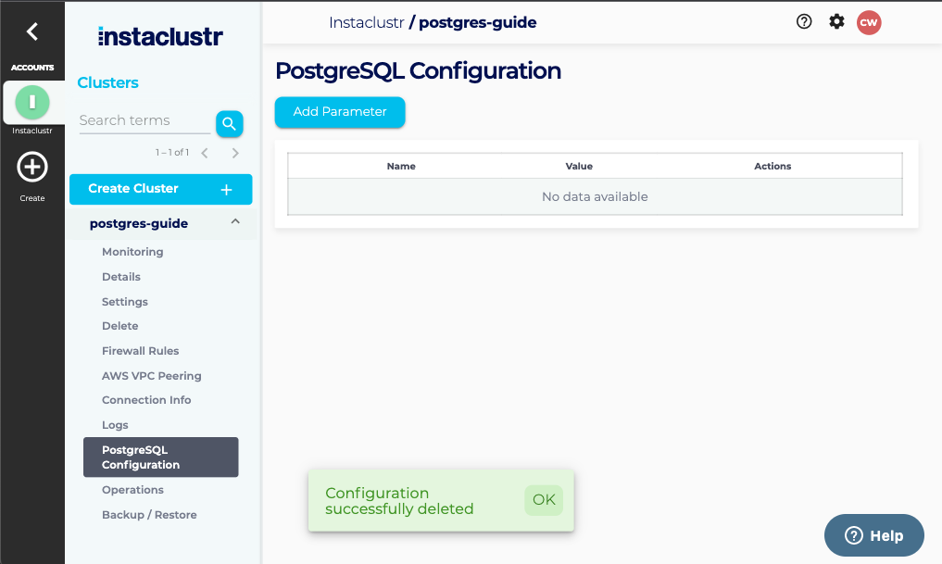Open the settings gear icon
This screenshot has height=564, width=942.
coord(836,22)
